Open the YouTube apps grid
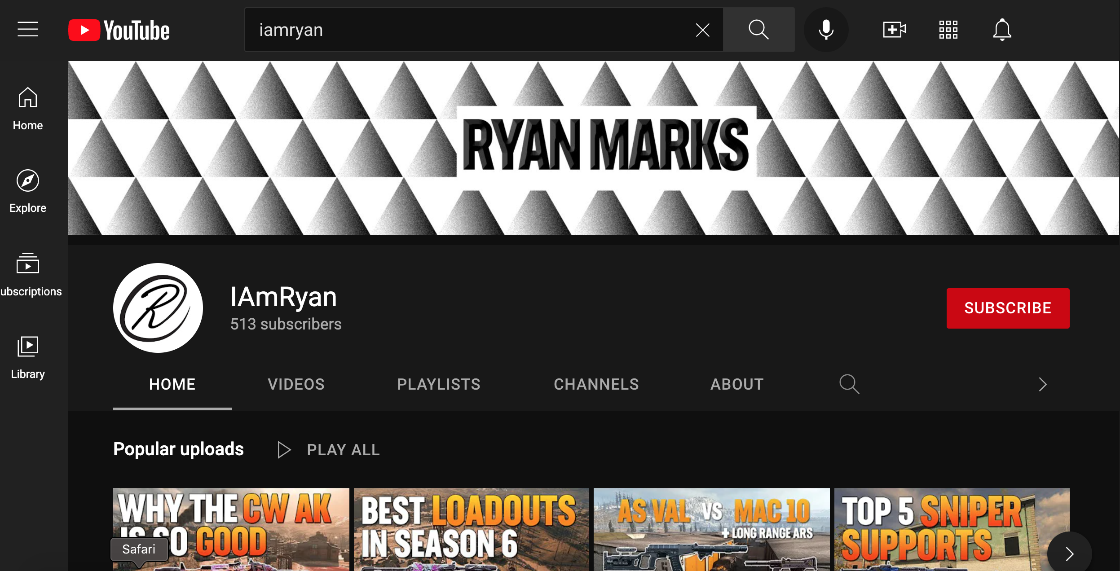Image resolution: width=1120 pixels, height=571 pixels. (948, 30)
